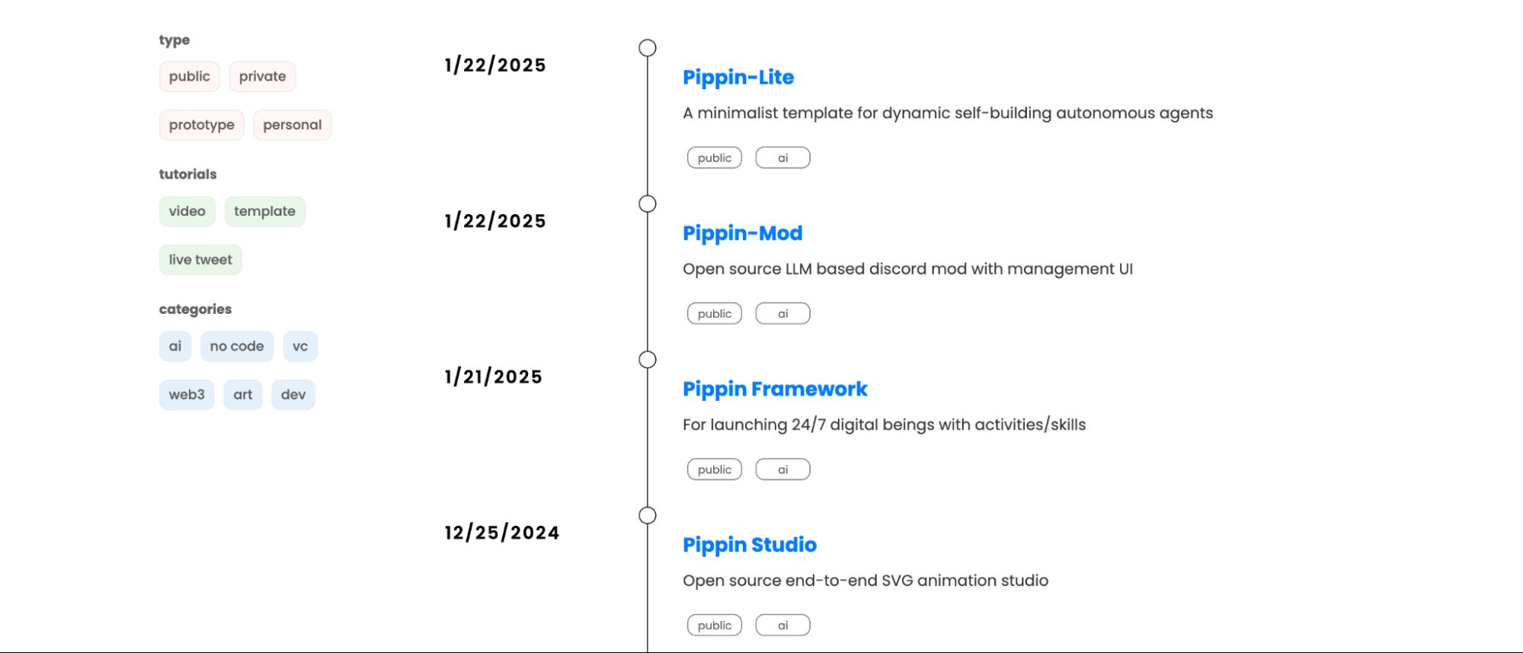The image size is (1523, 653).
Task: Filter by template tutorials
Action: 264,211
